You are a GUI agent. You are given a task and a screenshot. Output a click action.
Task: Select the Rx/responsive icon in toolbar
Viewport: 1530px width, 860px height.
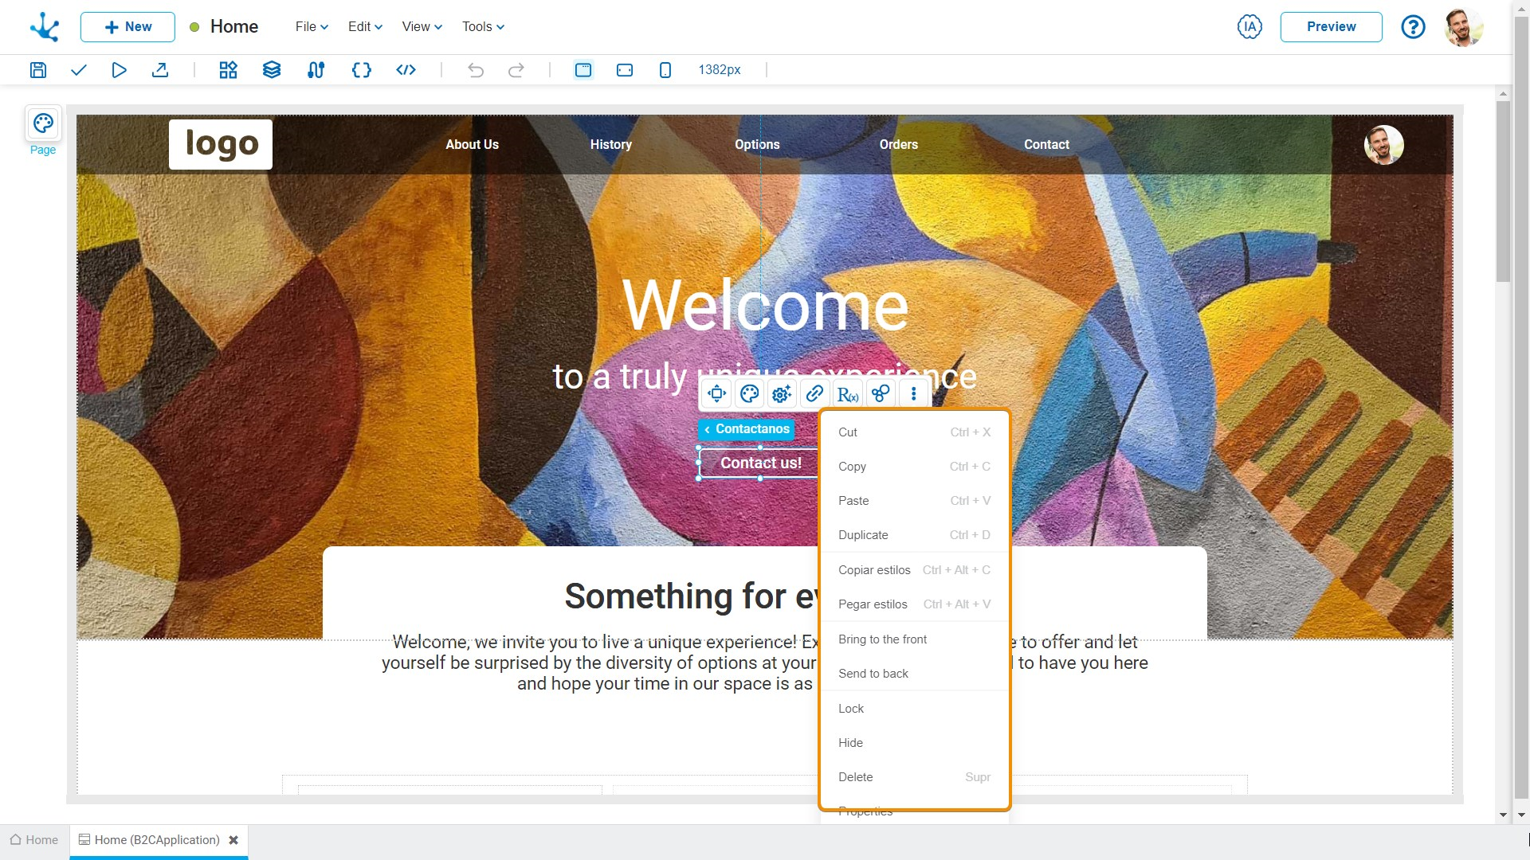(x=848, y=394)
